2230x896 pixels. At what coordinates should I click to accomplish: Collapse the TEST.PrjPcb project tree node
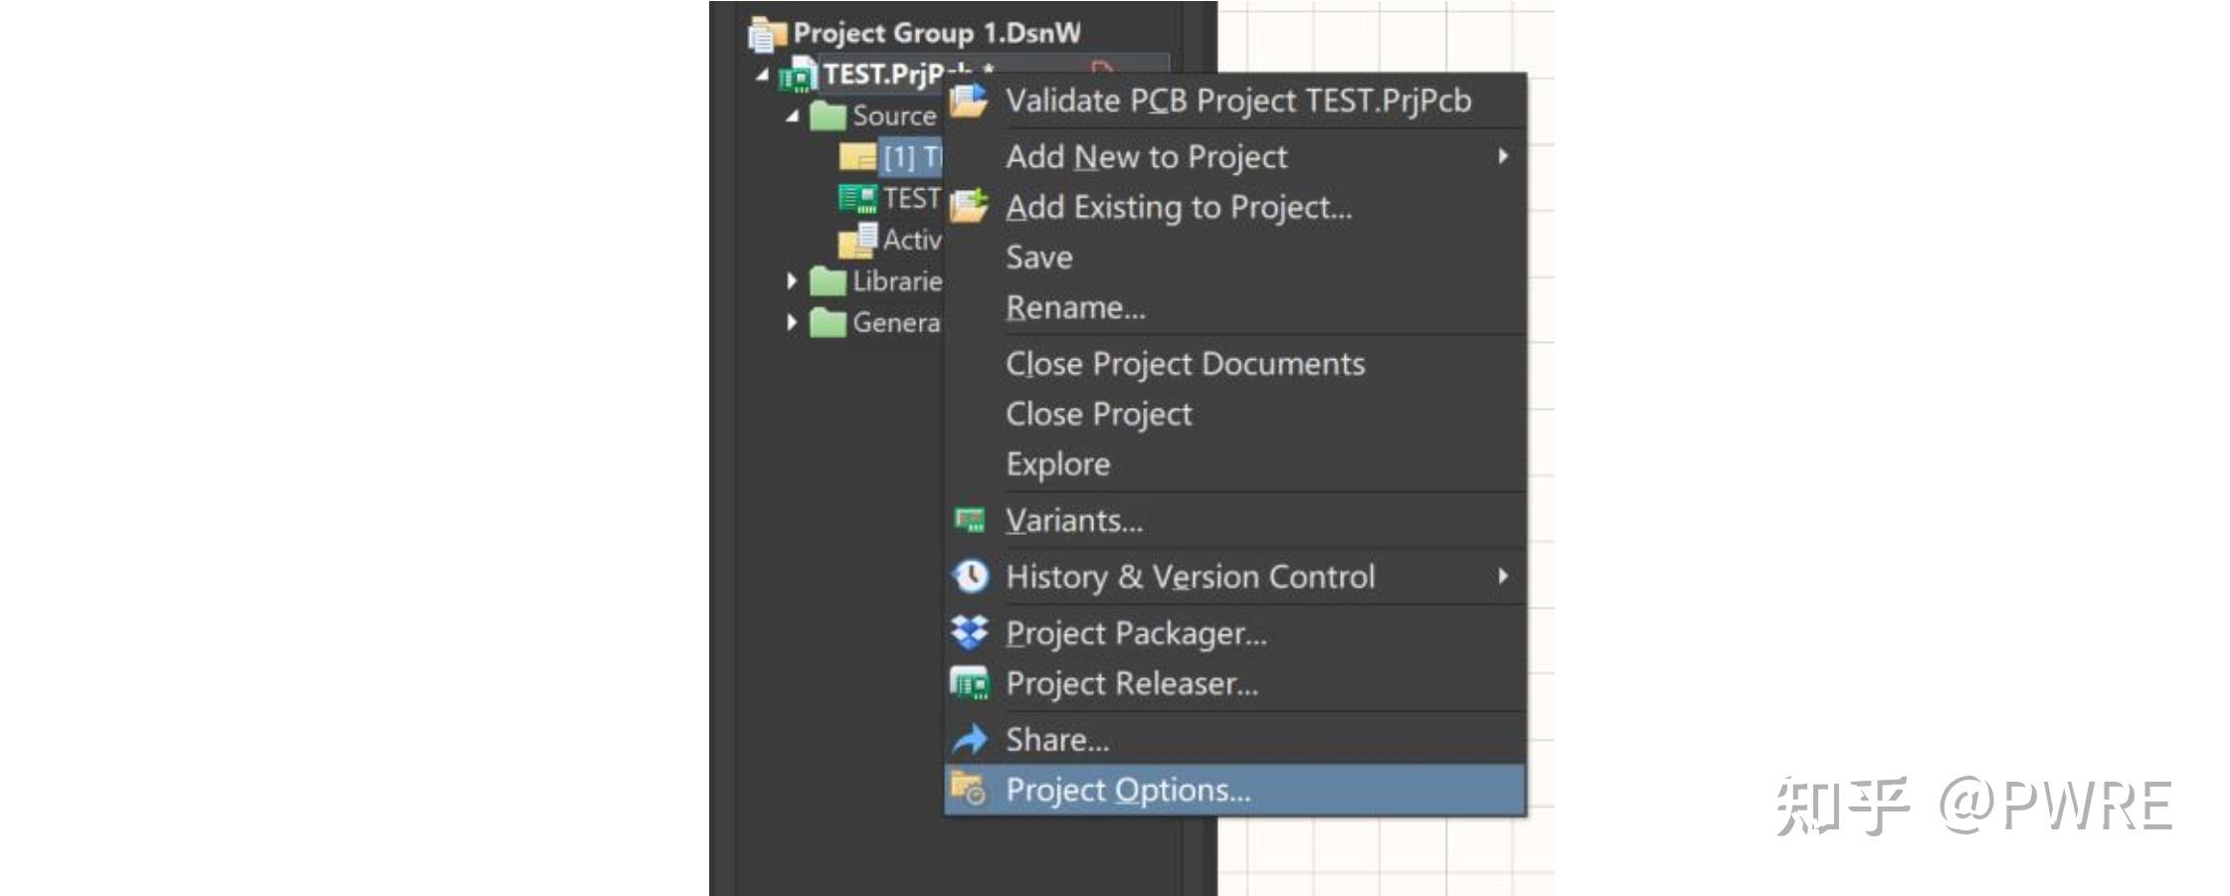(x=763, y=75)
